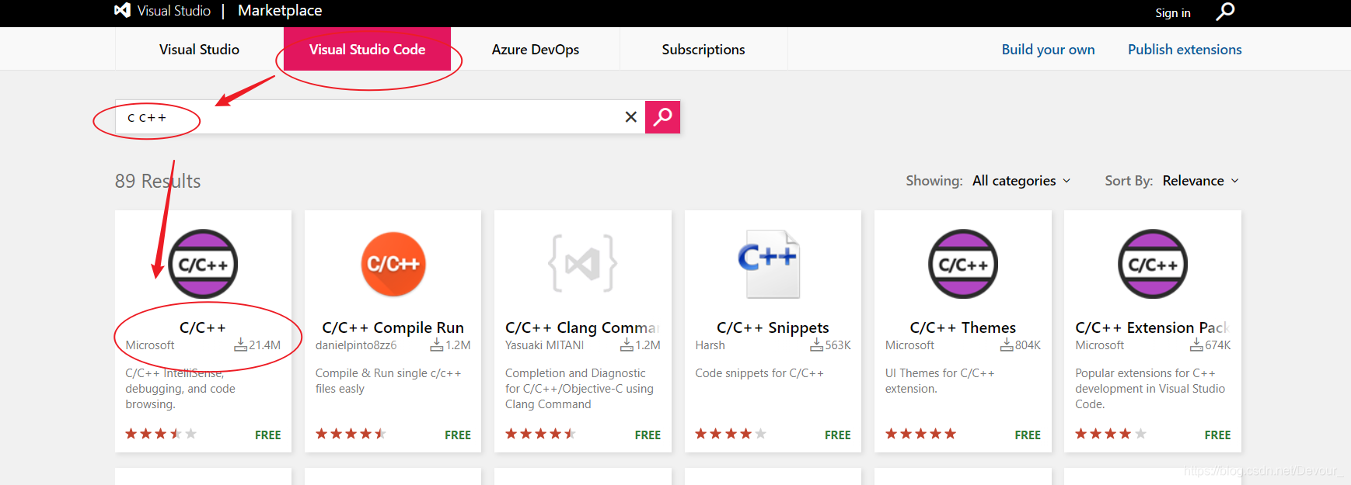Click the Marketplace header link
Screen dimensions: 1351x485
click(280, 10)
